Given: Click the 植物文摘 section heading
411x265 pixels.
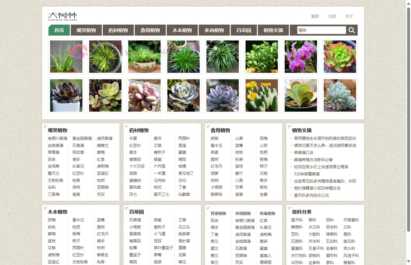Looking at the screenshot, I should tap(301, 130).
